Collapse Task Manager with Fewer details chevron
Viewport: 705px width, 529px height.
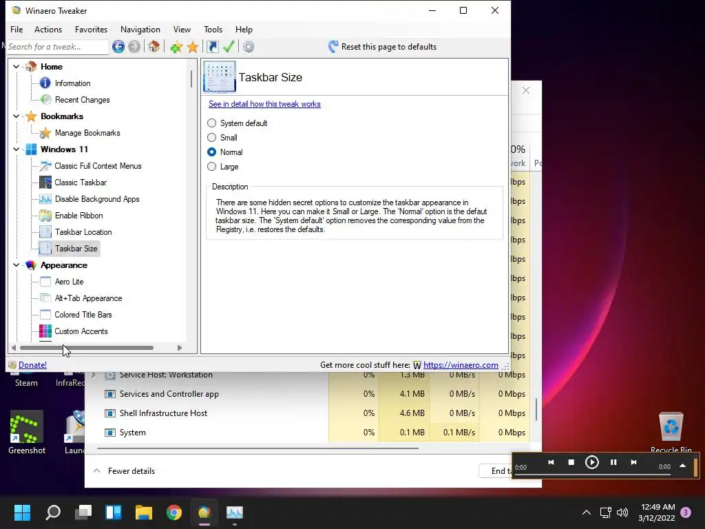pyautogui.click(x=96, y=470)
